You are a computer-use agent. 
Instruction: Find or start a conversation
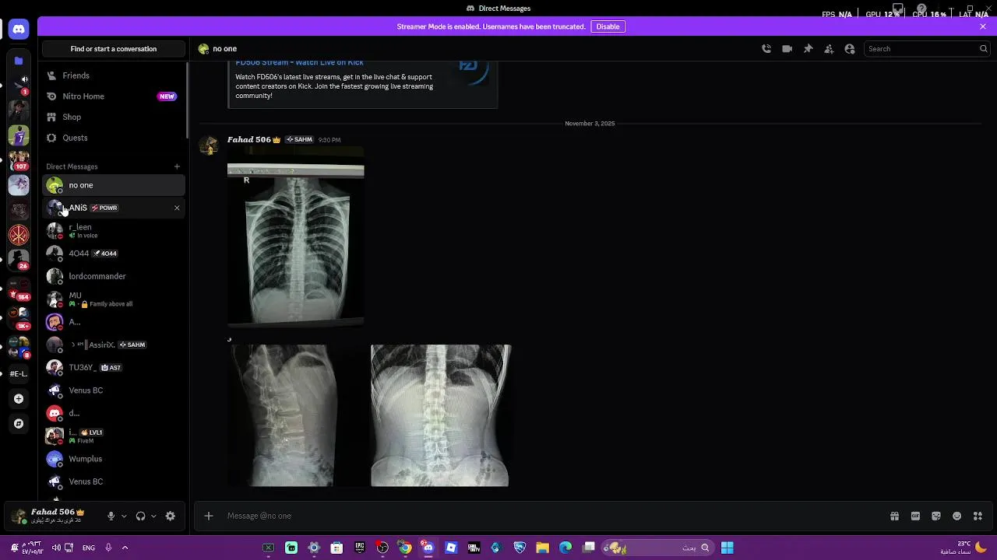[114, 48]
